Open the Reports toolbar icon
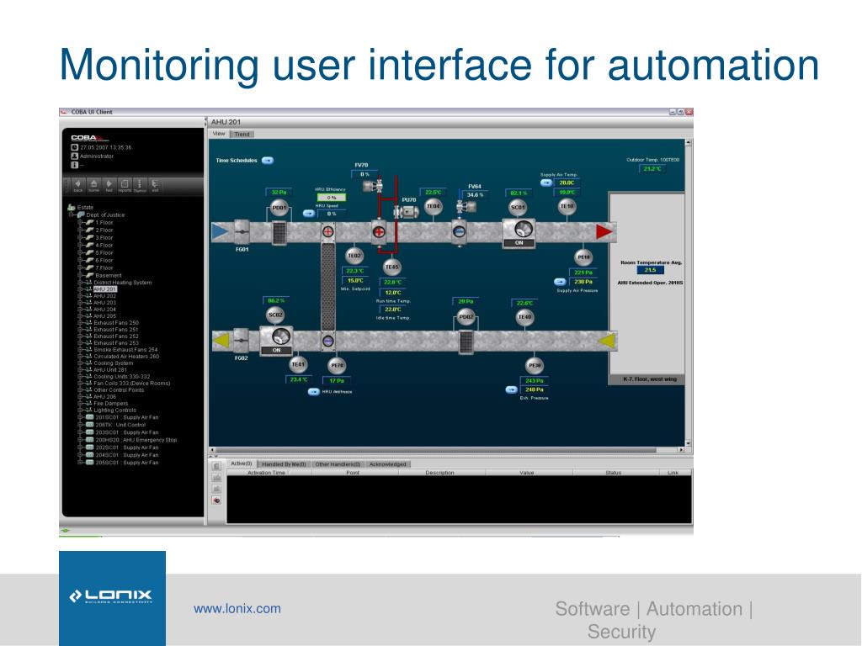This screenshot has height=646, width=862. click(125, 185)
